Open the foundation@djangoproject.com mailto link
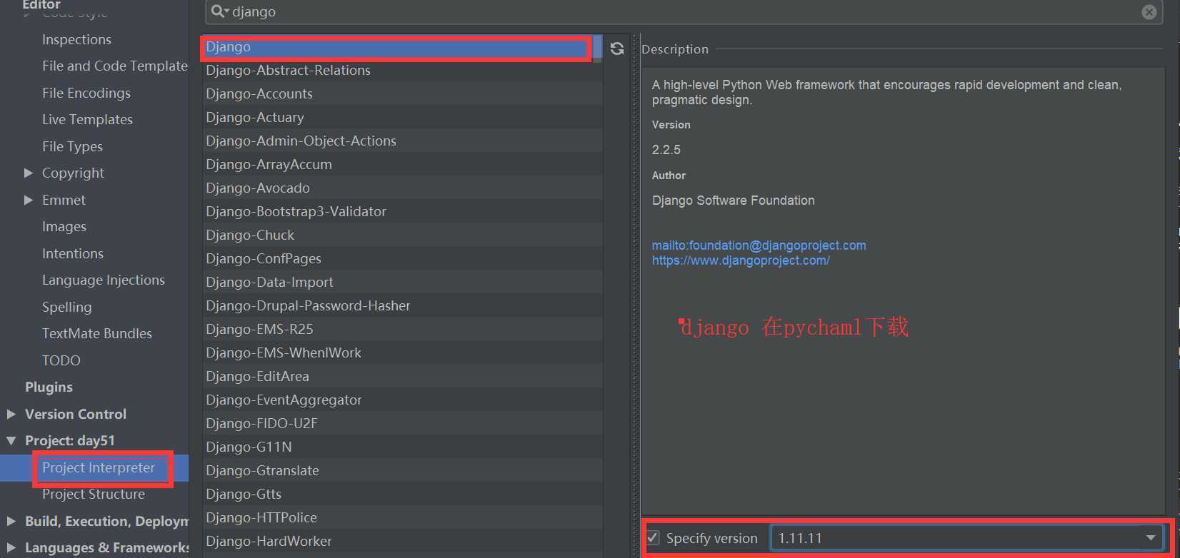1180x558 pixels. click(759, 245)
